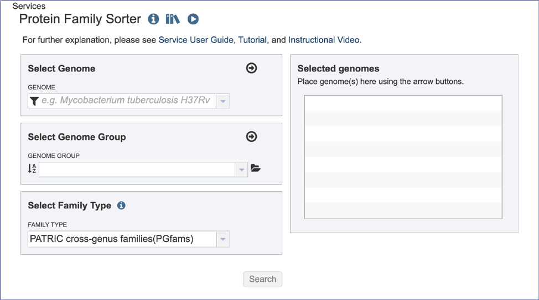Expand the Genome Group dropdown arrow
The width and height of the screenshot is (539, 300).
241,170
